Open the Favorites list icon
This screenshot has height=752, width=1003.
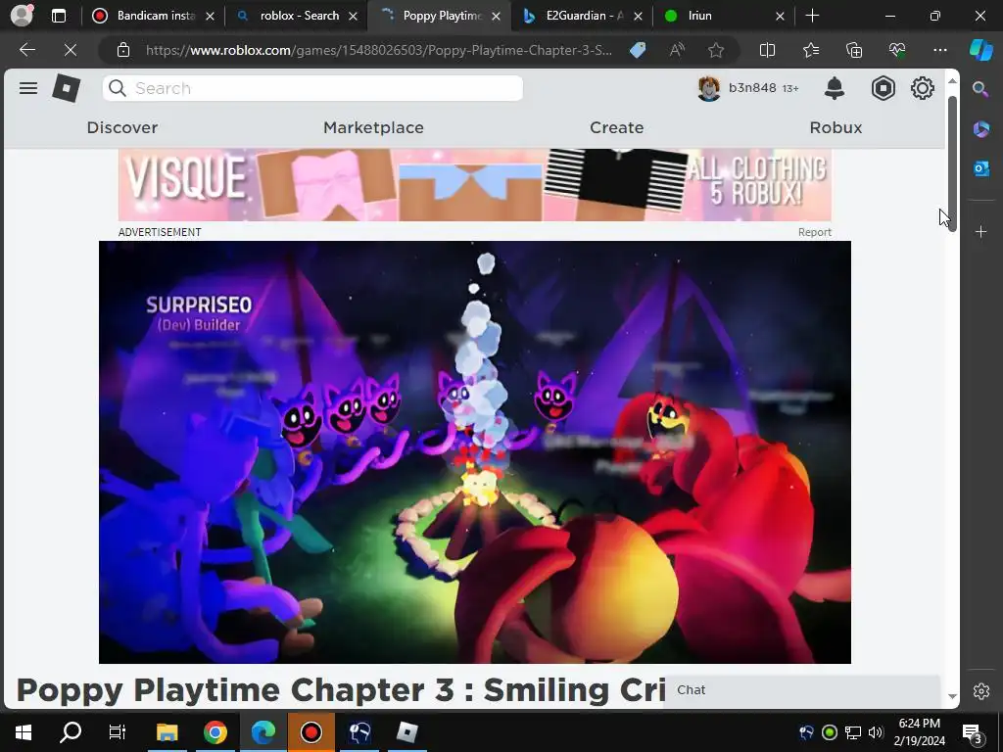coord(810,50)
